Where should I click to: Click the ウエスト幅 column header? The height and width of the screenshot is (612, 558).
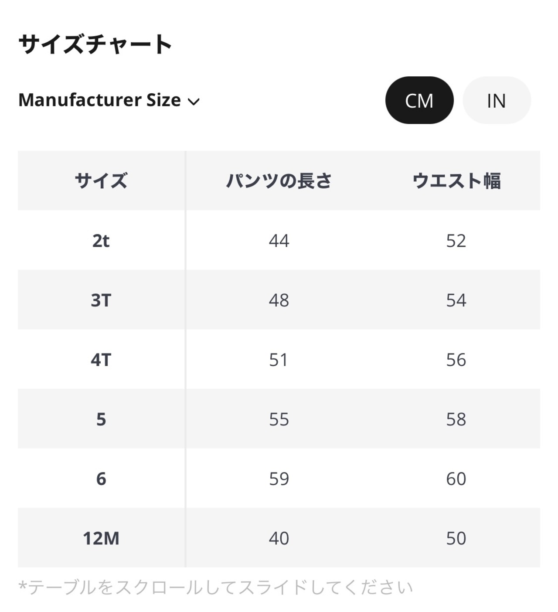(456, 180)
